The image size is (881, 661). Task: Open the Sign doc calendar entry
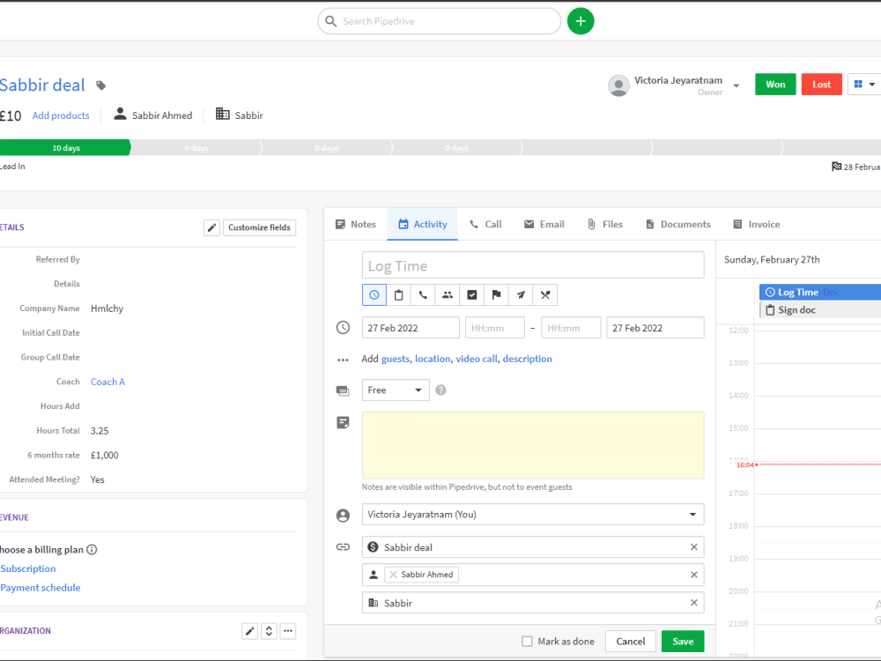click(x=820, y=309)
